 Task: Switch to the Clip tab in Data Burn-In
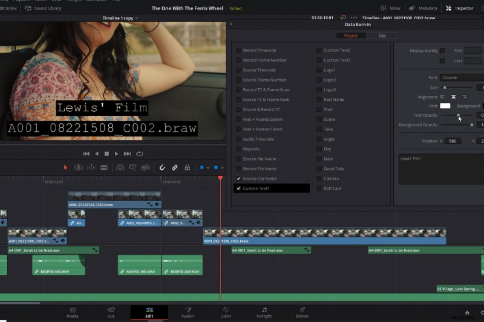coord(382,36)
